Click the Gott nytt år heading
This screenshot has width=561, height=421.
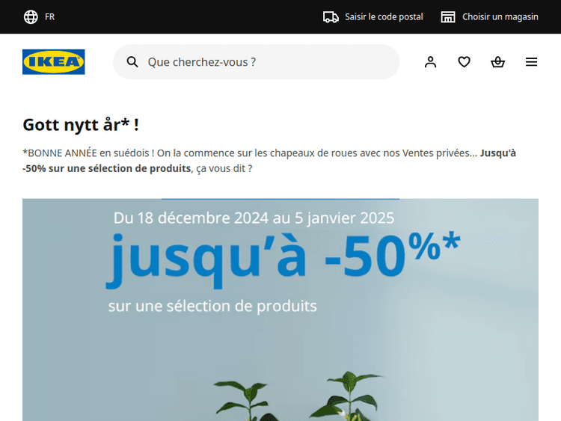click(81, 125)
